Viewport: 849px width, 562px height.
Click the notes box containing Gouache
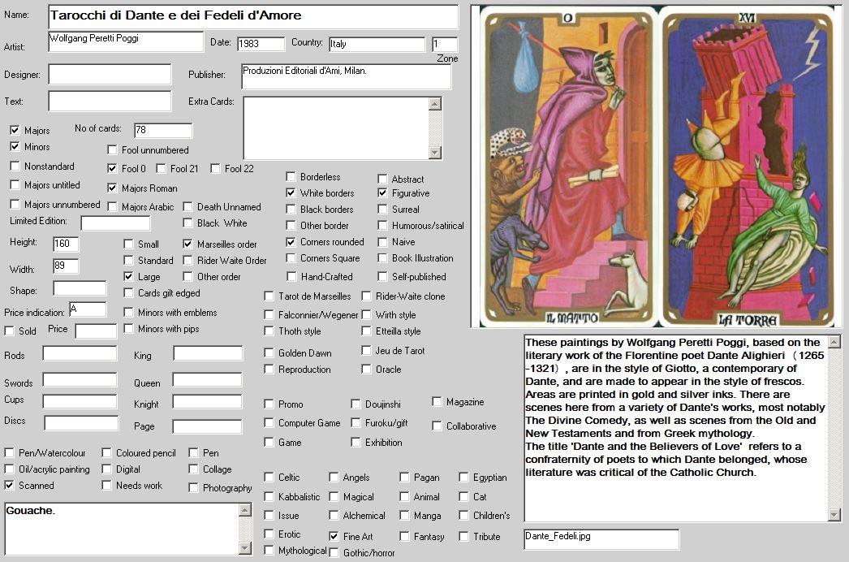click(122, 529)
